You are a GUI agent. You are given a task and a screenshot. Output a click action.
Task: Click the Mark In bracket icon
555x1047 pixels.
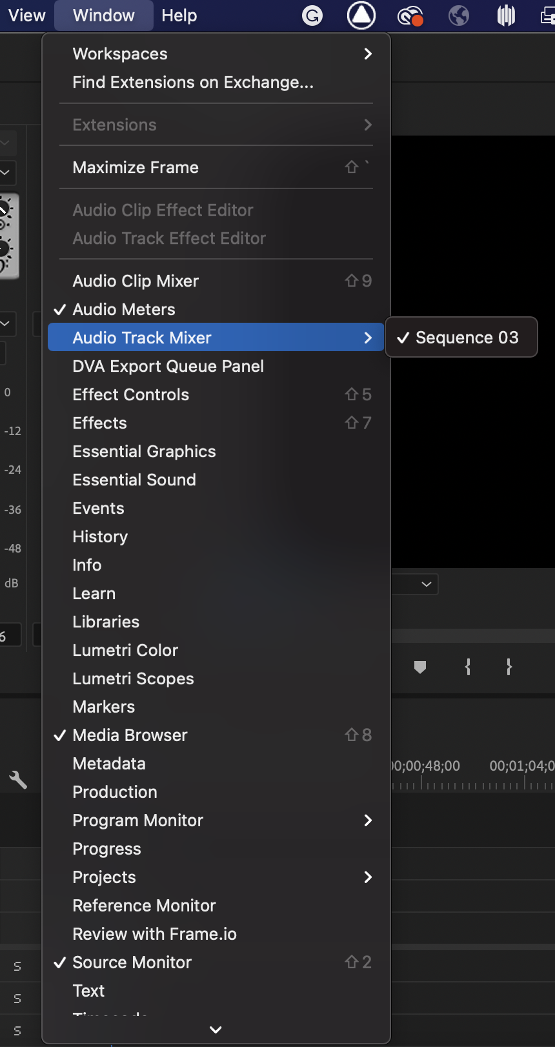pos(468,667)
